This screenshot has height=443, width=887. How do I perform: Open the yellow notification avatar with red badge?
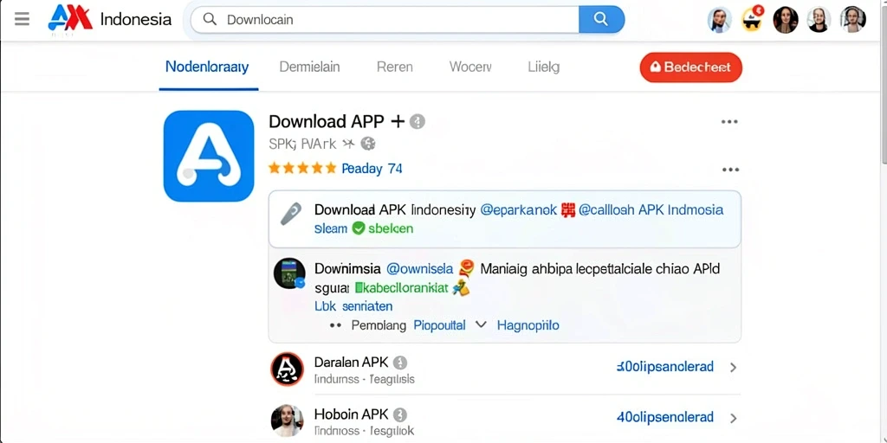tap(753, 20)
